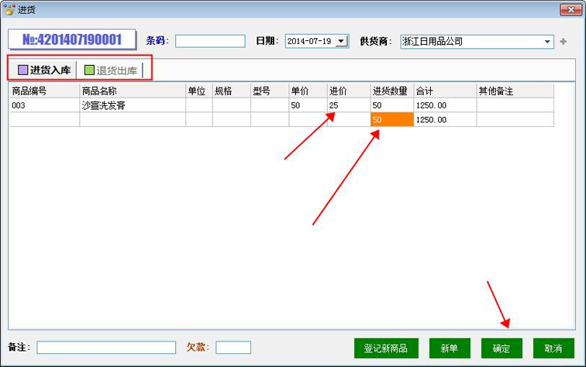The width and height of the screenshot is (586, 367).
Task: Close the 进货 window
Action: (x=570, y=10)
